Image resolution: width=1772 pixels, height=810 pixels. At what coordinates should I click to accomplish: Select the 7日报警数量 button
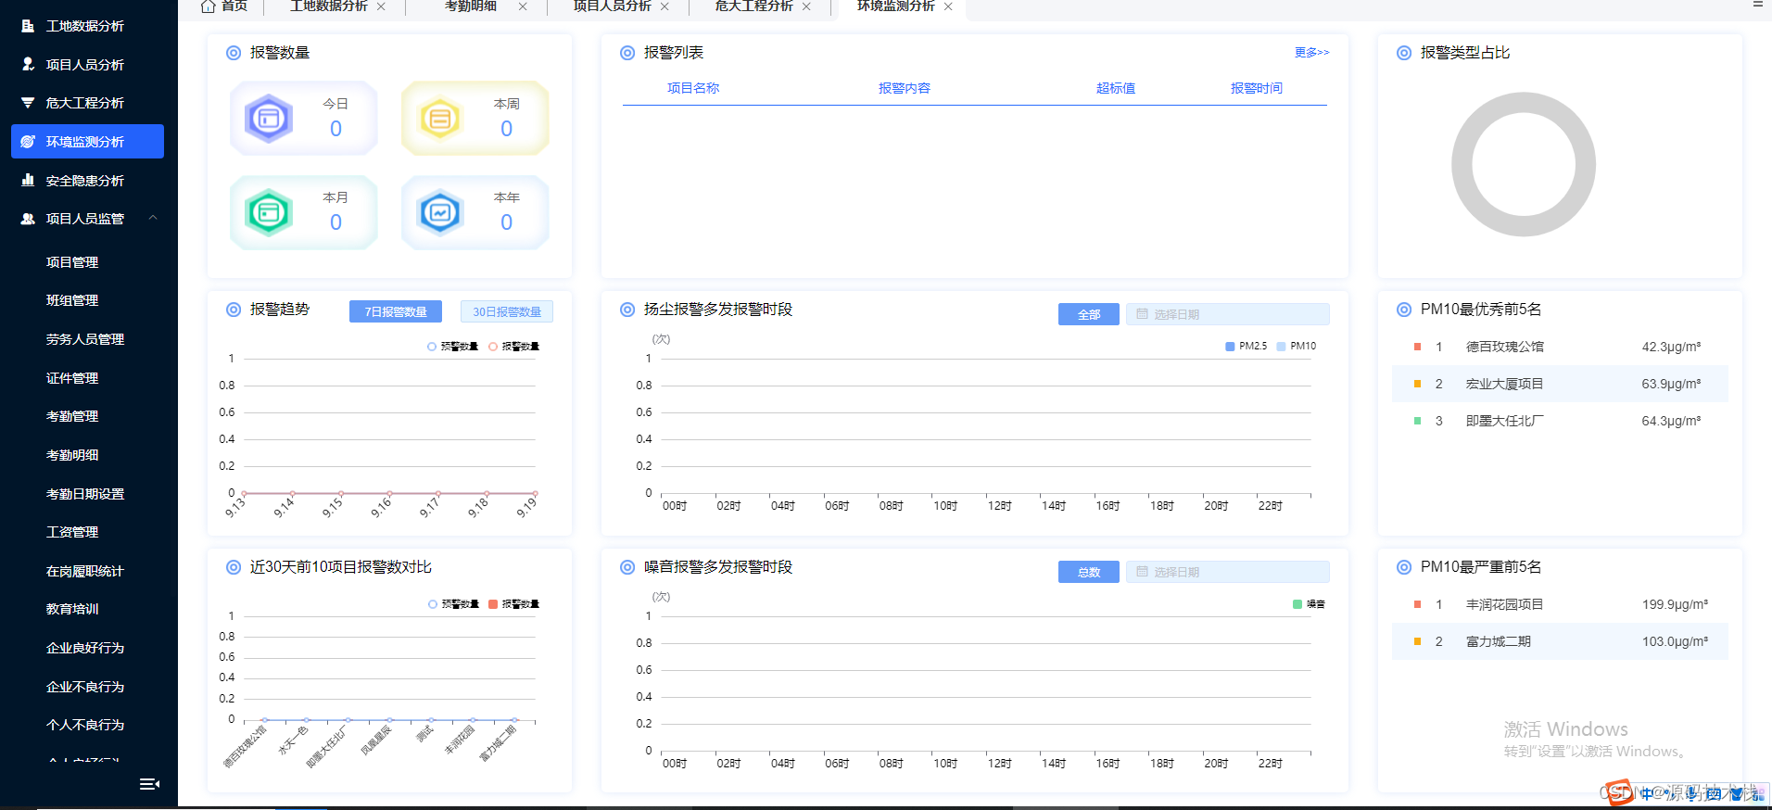396,311
